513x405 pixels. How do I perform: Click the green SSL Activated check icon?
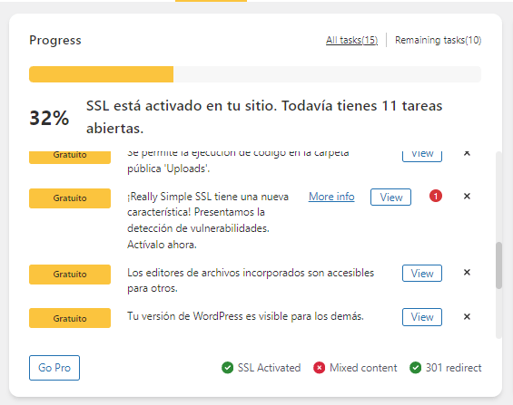[x=227, y=368]
